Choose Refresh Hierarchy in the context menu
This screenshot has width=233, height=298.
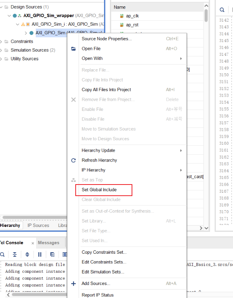click(99, 160)
